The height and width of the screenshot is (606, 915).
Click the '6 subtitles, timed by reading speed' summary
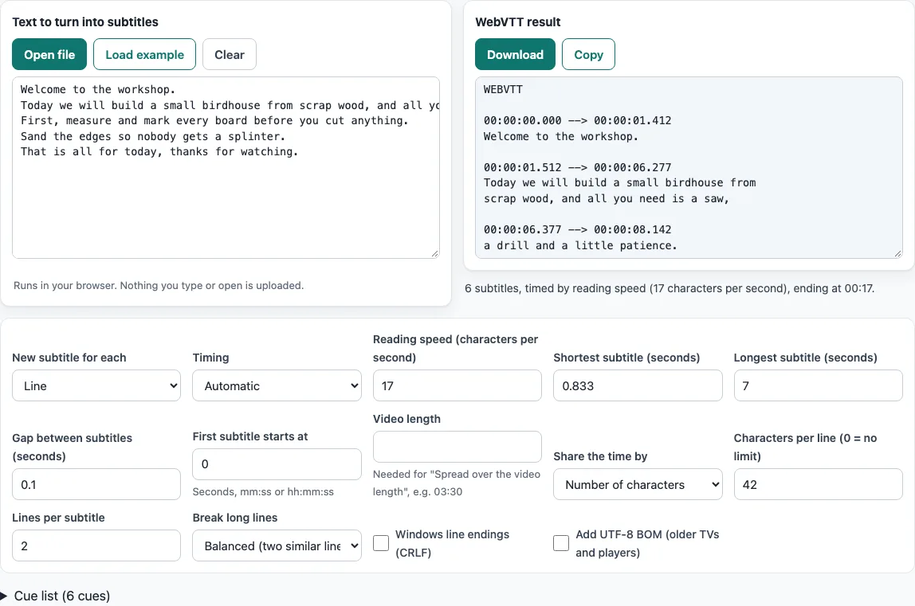pyautogui.click(x=670, y=288)
